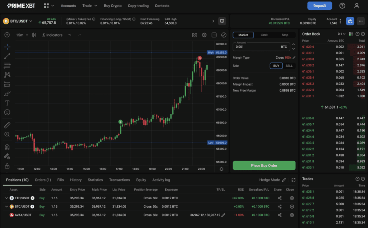Open the Copy-trading menu
The image size is (368, 228).
[138, 6]
